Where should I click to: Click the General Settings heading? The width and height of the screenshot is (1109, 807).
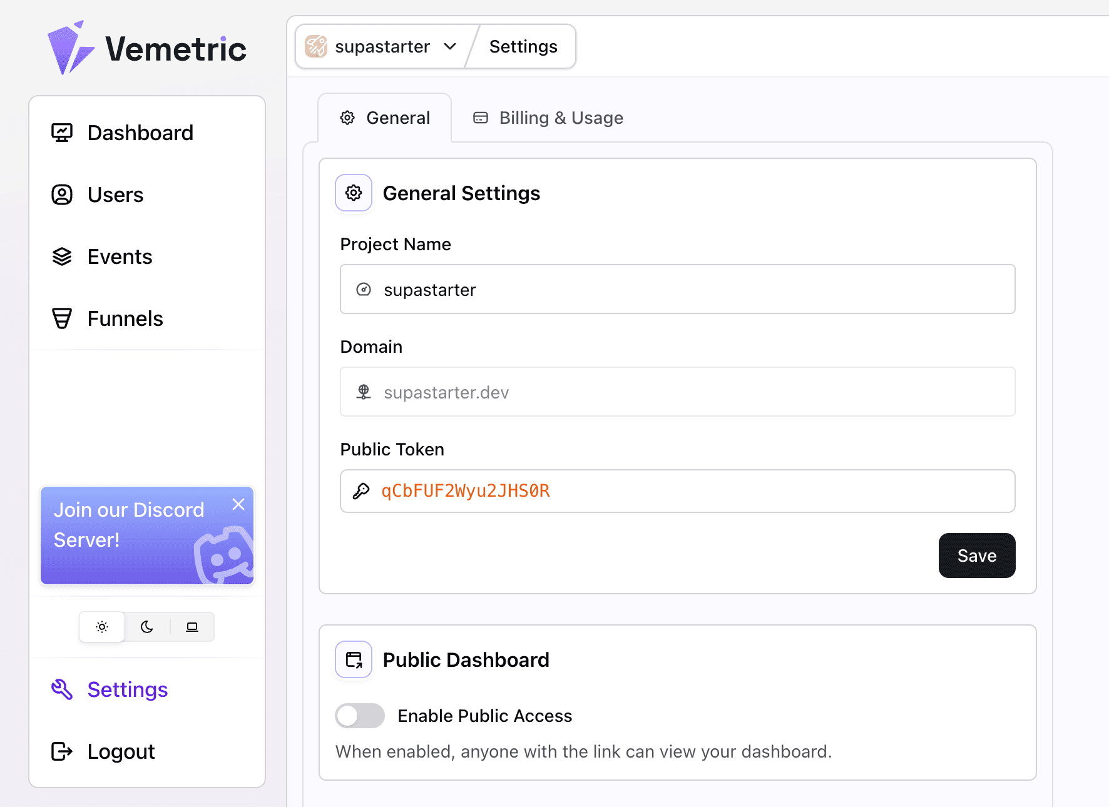461,193
